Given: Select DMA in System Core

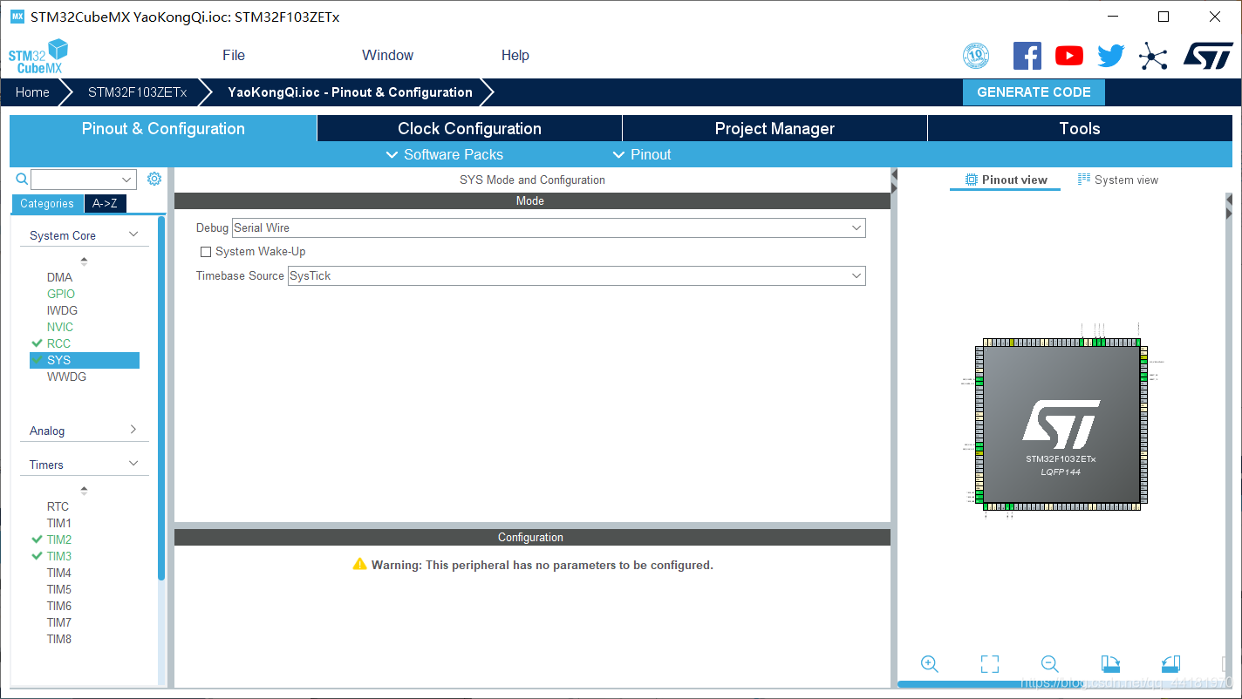Looking at the screenshot, I should 59,277.
